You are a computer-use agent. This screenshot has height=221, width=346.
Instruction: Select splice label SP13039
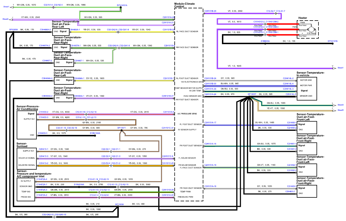(13, 29)
